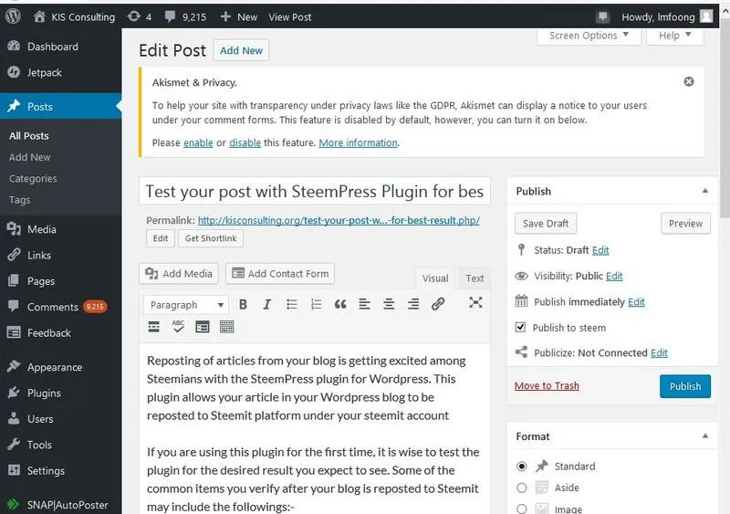This screenshot has height=514, width=730.
Task: Click the Publish button
Action: tap(685, 386)
